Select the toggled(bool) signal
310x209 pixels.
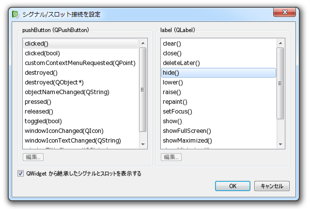[81, 121]
